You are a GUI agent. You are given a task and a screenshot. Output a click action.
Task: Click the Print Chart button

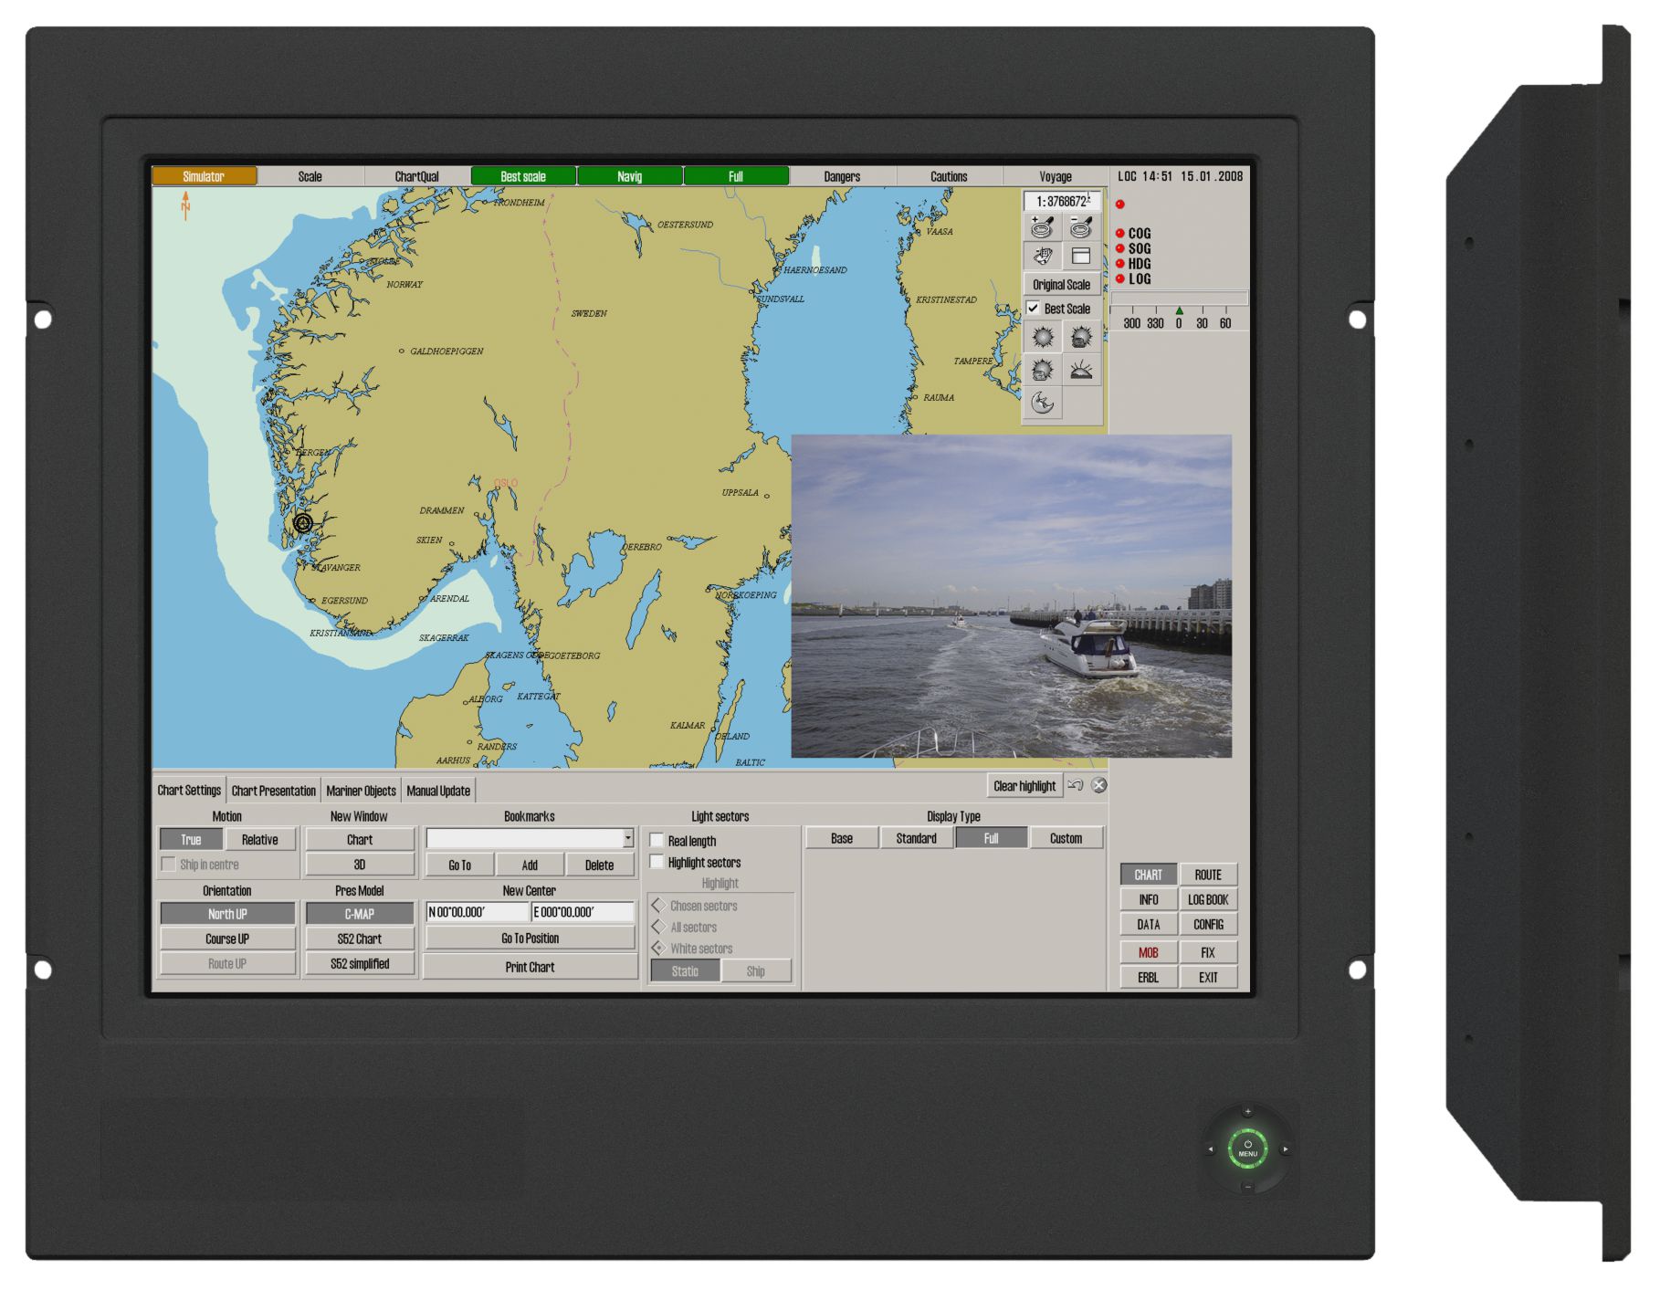(530, 967)
